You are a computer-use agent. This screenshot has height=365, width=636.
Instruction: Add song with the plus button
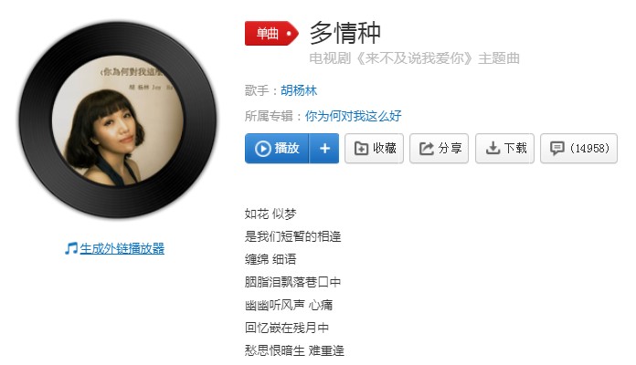point(324,149)
